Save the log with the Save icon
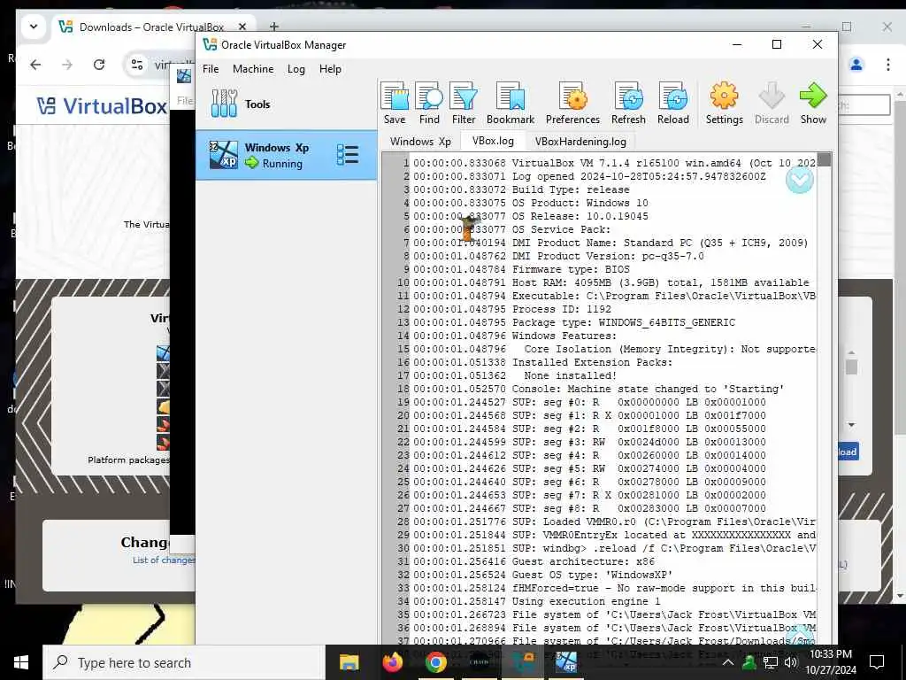Viewport: 906px width, 680px height. click(395, 104)
